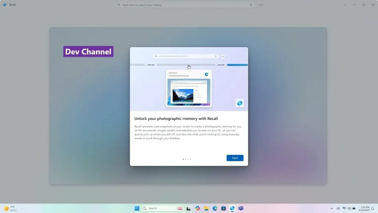The height and width of the screenshot is (213, 378).
Task: Click the history search field at the top
Action: coord(185,5)
